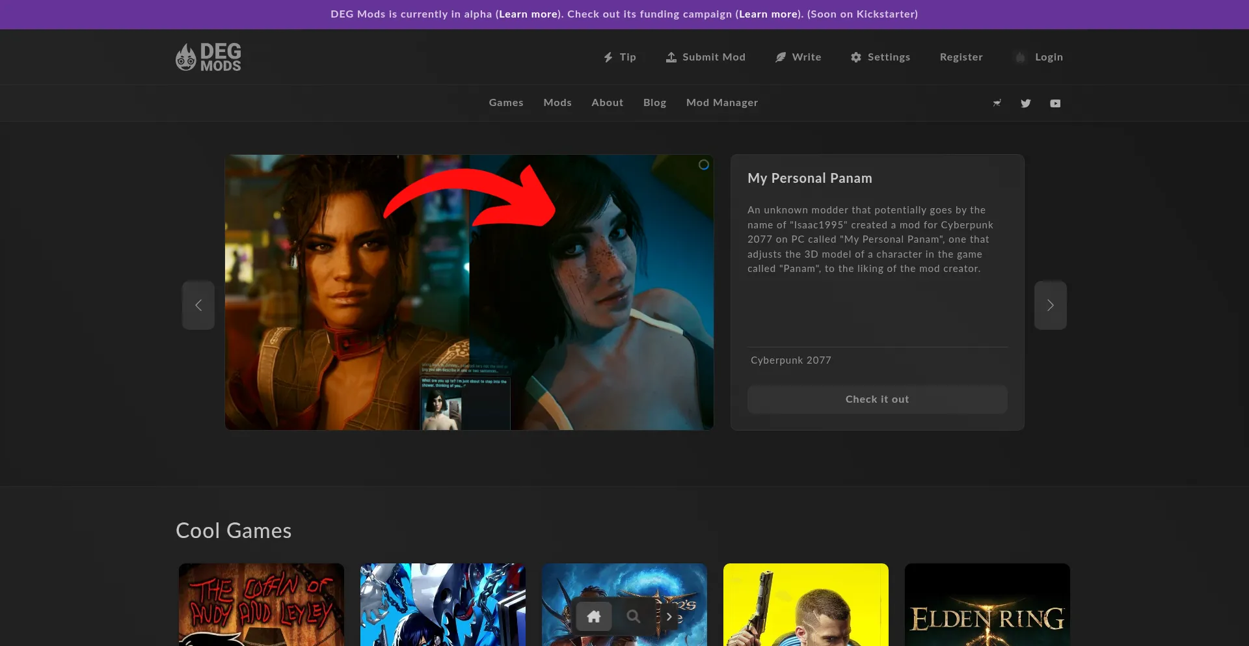This screenshot has width=1249, height=646.
Task: Open the Nostr ostrich icon link
Action: pos(997,103)
